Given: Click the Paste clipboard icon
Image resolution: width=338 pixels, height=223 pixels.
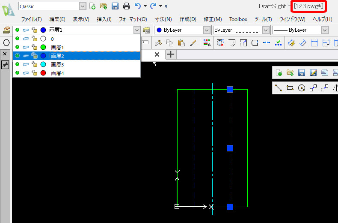Looking at the screenshot, I should 181,43.
